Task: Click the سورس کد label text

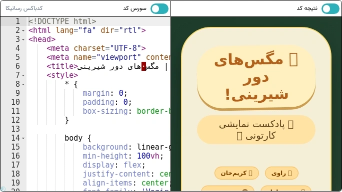Action: pyautogui.click(x=135, y=8)
